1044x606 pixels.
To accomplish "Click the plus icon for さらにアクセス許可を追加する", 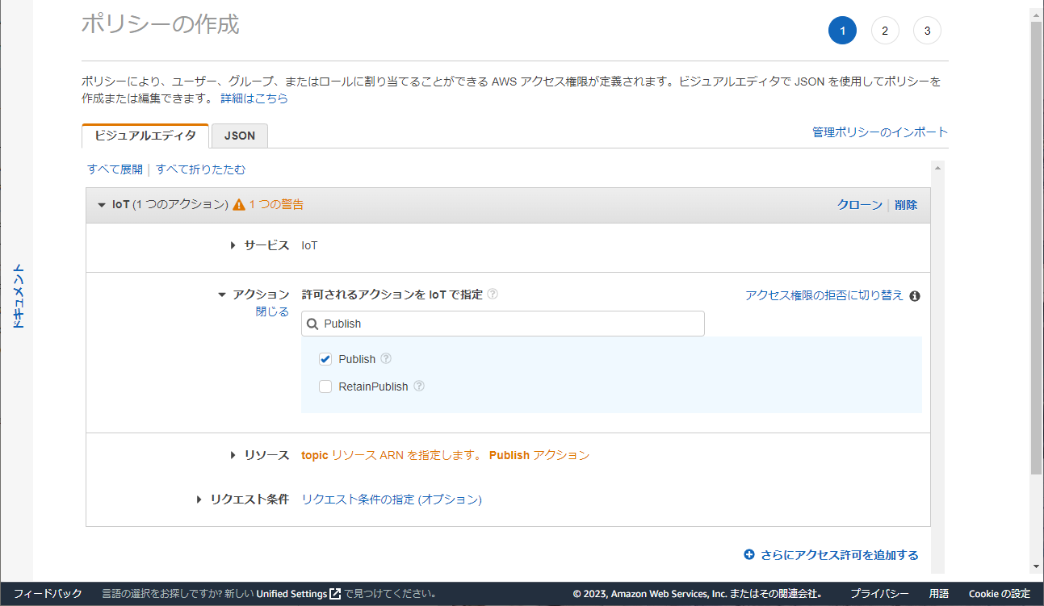I will pyautogui.click(x=749, y=554).
